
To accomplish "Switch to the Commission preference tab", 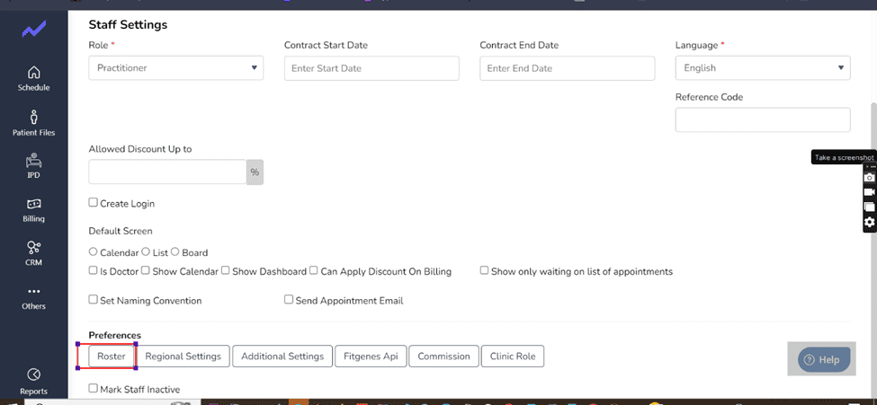I will click(444, 357).
